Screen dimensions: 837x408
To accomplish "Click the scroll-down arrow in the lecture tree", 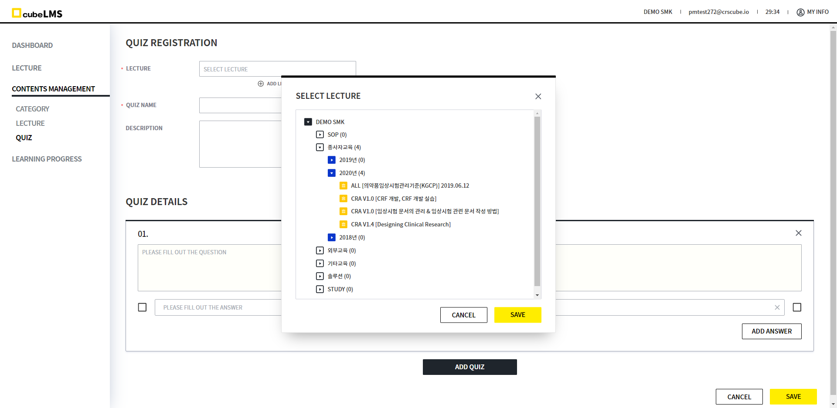I will pos(537,295).
